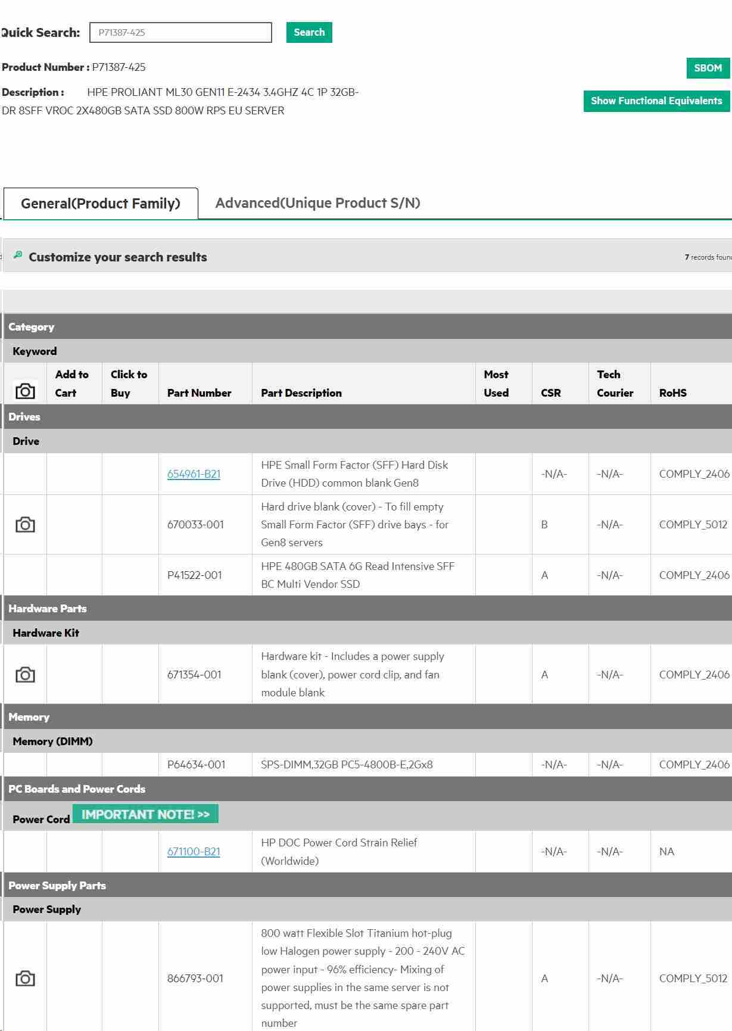Switch to Advanced(Unique Product S/N) tab

tap(317, 203)
